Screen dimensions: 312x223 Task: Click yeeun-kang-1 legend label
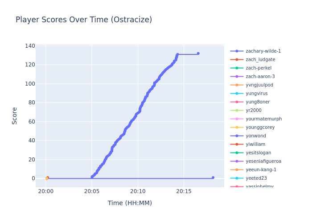pos(261,170)
